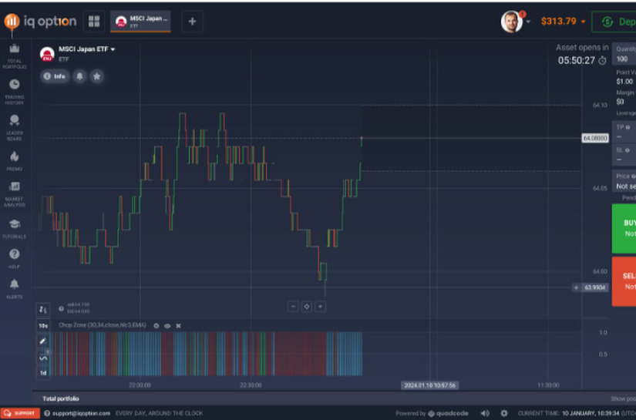Open settings gear in bottom bar
Screen dimensions: 636x420
click(503, 414)
